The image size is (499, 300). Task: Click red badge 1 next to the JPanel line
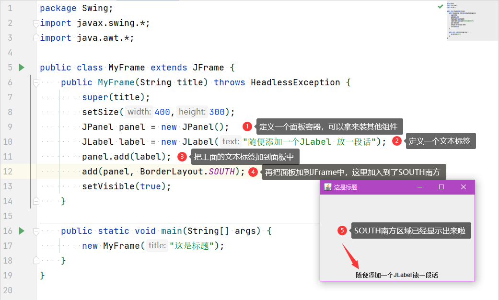coord(247,126)
